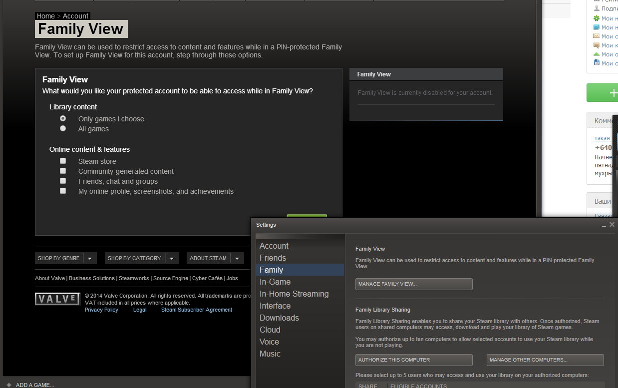This screenshot has height=388, width=618.
Task: Click the 'такая' link in browser comments
Action: tap(602, 138)
